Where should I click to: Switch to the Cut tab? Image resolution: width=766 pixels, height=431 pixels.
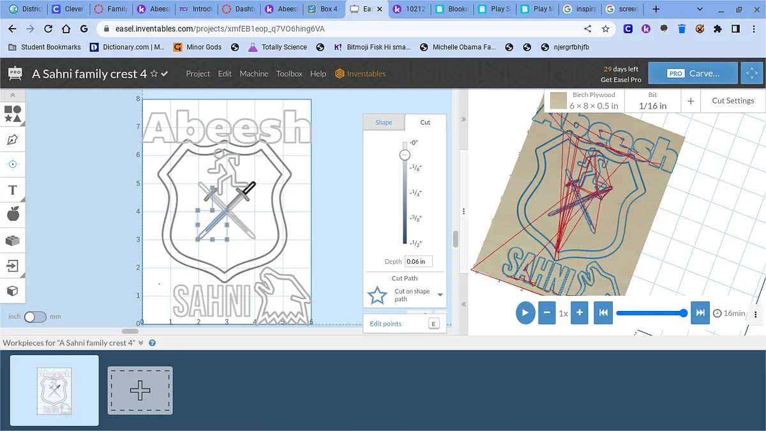[425, 122]
